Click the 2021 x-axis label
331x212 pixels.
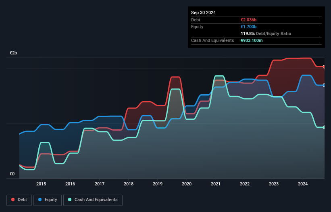[x=216, y=184]
